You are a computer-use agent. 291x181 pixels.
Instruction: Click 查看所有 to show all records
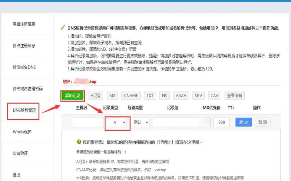235,95
